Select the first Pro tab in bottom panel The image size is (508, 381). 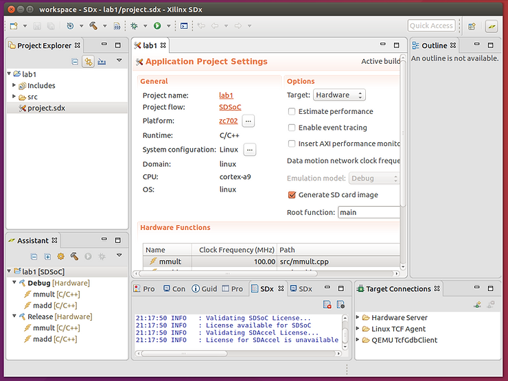[145, 288]
